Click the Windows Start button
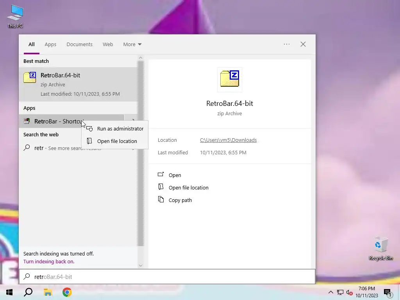400x300 pixels. (x=9, y=292)
